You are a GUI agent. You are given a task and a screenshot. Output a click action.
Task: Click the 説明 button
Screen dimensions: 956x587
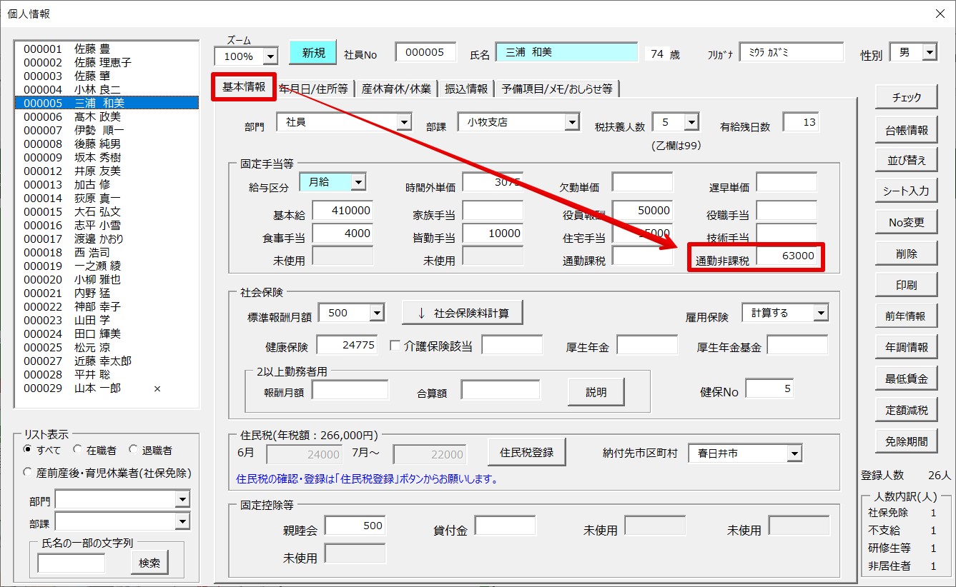tap(596, 392)
